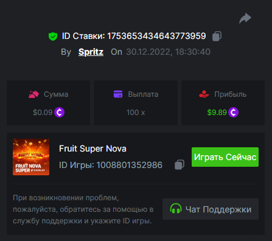Click the purple Выплата card icon
272x241 pixels.
[x=118, y=94]
